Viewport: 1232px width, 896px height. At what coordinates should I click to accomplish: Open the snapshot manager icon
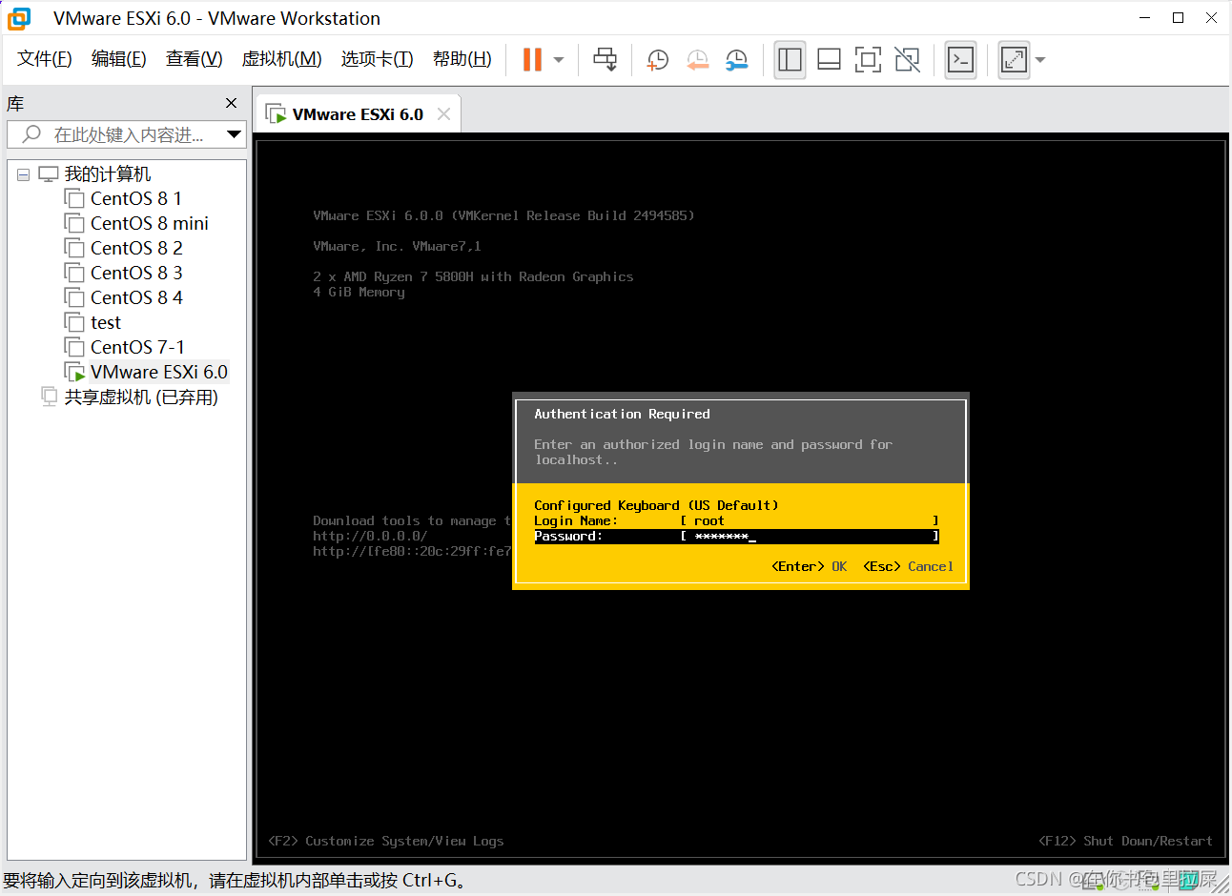(x=737, y=60)
